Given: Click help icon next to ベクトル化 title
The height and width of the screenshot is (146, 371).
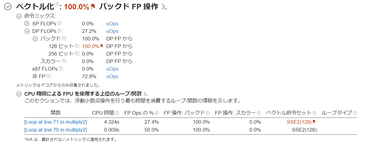Looking at the screenshot, I should [x=57, y=5].
